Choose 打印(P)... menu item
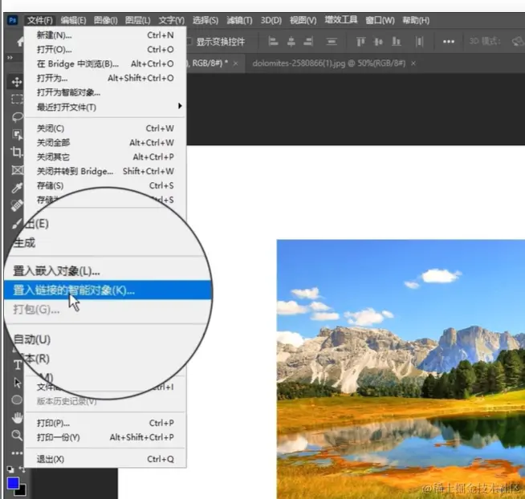Viewport: 525px width, 499px height. [105, 423]
